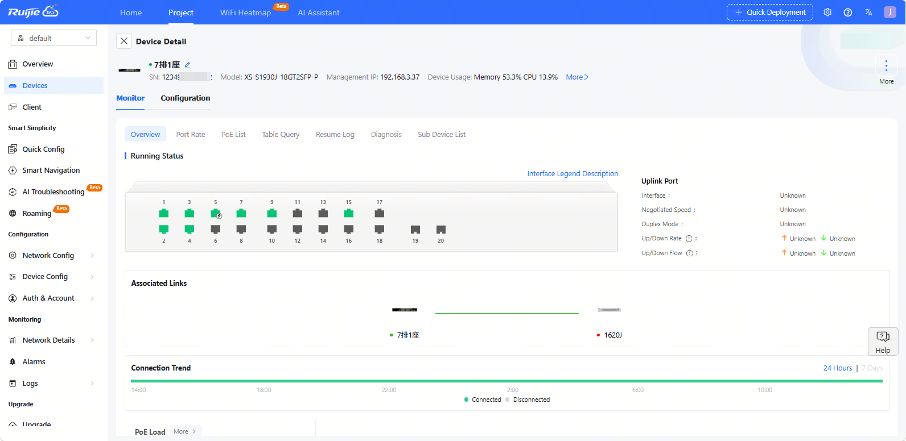Select 24 Hours trend range

tap(837, 368)
